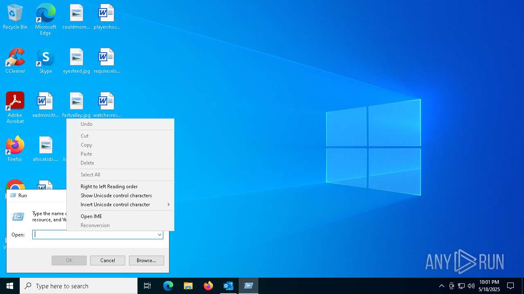Viewport: 524px width, 294px height.
Task: Launch Firefox from the taskbar
Action: pos(208,286)
